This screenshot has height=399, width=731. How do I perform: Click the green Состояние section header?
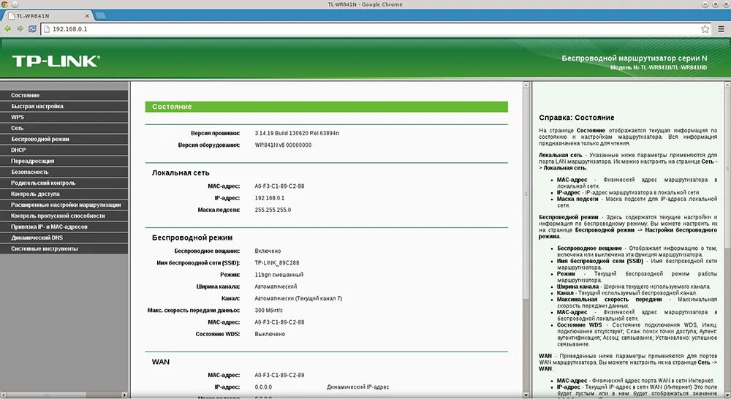(326, 107)
